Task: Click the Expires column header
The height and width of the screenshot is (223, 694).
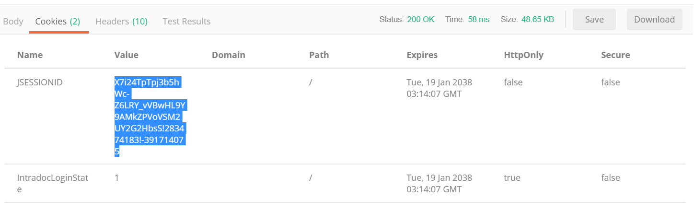Action: [x=422, y=55]
